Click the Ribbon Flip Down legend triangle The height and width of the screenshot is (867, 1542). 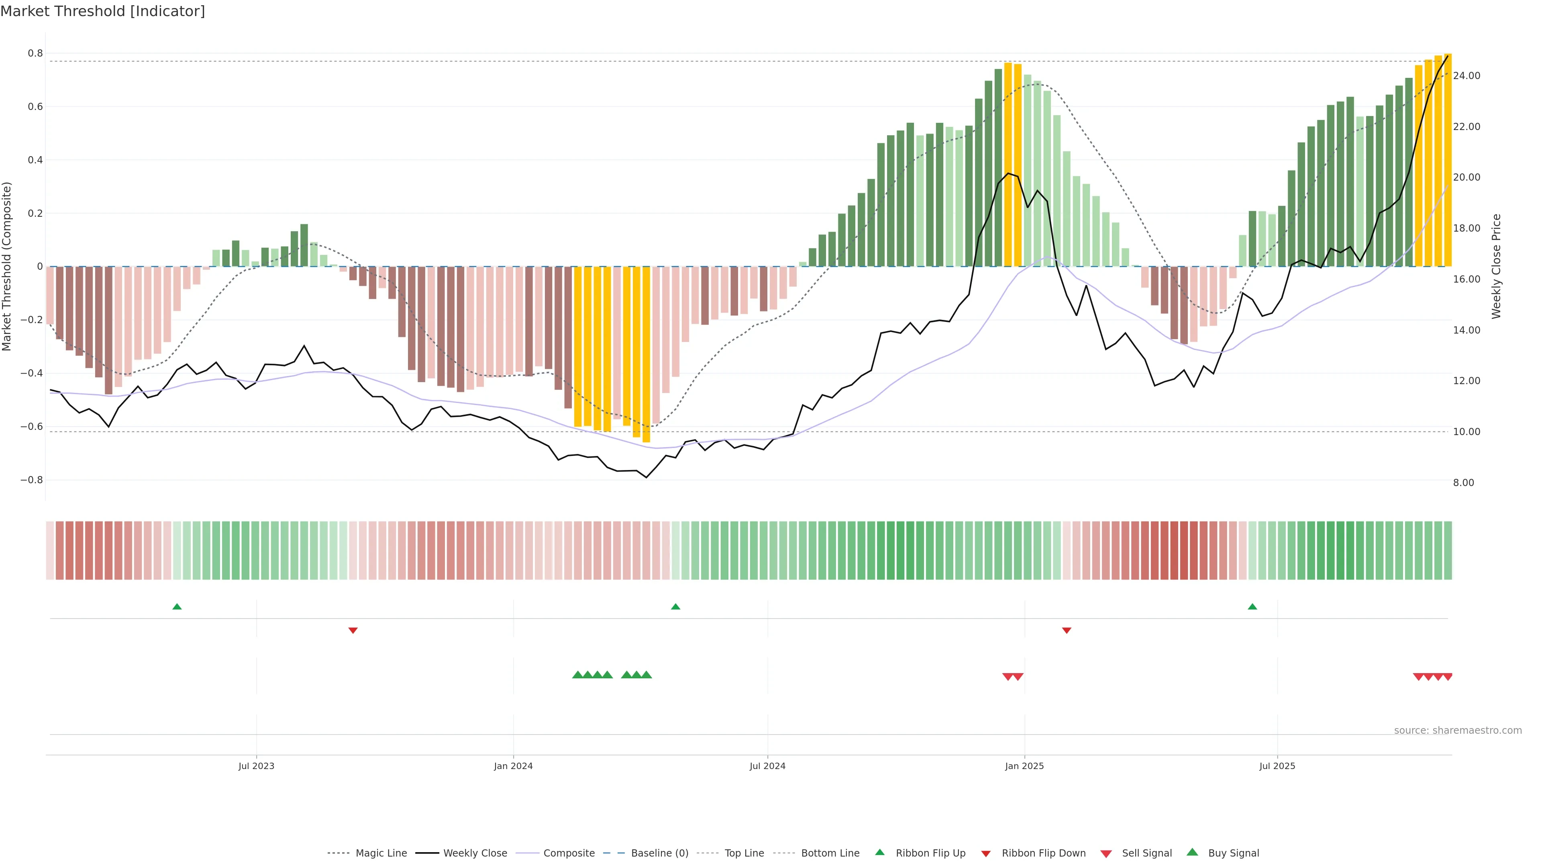click(985, 853)
